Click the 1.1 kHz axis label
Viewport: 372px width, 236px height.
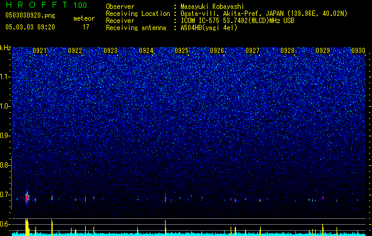[5, 77]
